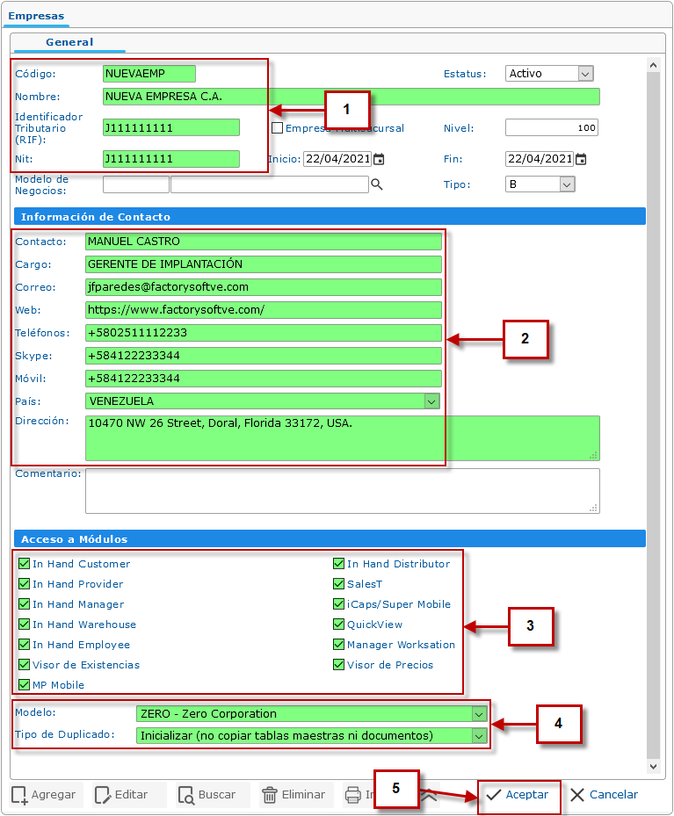This screenshot has width=674, height=816.
Task: Click the Acceso a Módulos section header
Action: pyautogui.click(x=330, y=539)
